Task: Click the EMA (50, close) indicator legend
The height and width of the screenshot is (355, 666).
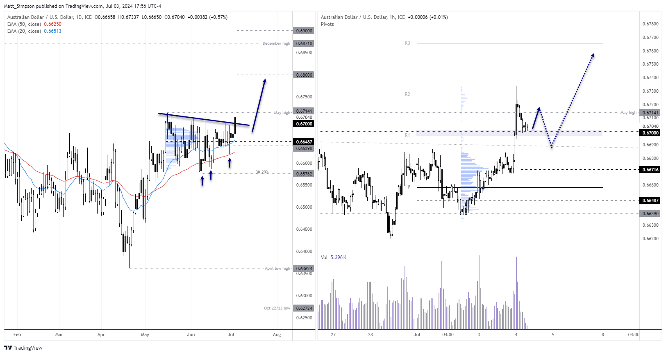Action: tap(34, 24)
